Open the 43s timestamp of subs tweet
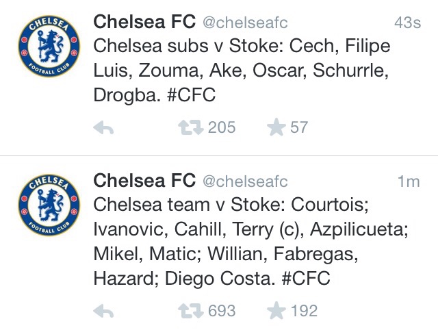Viewport: 438px width, 330px height. coord(408,23)
